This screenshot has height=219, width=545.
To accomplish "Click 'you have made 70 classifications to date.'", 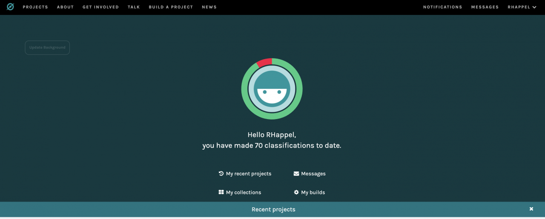I will pos(272,145).
